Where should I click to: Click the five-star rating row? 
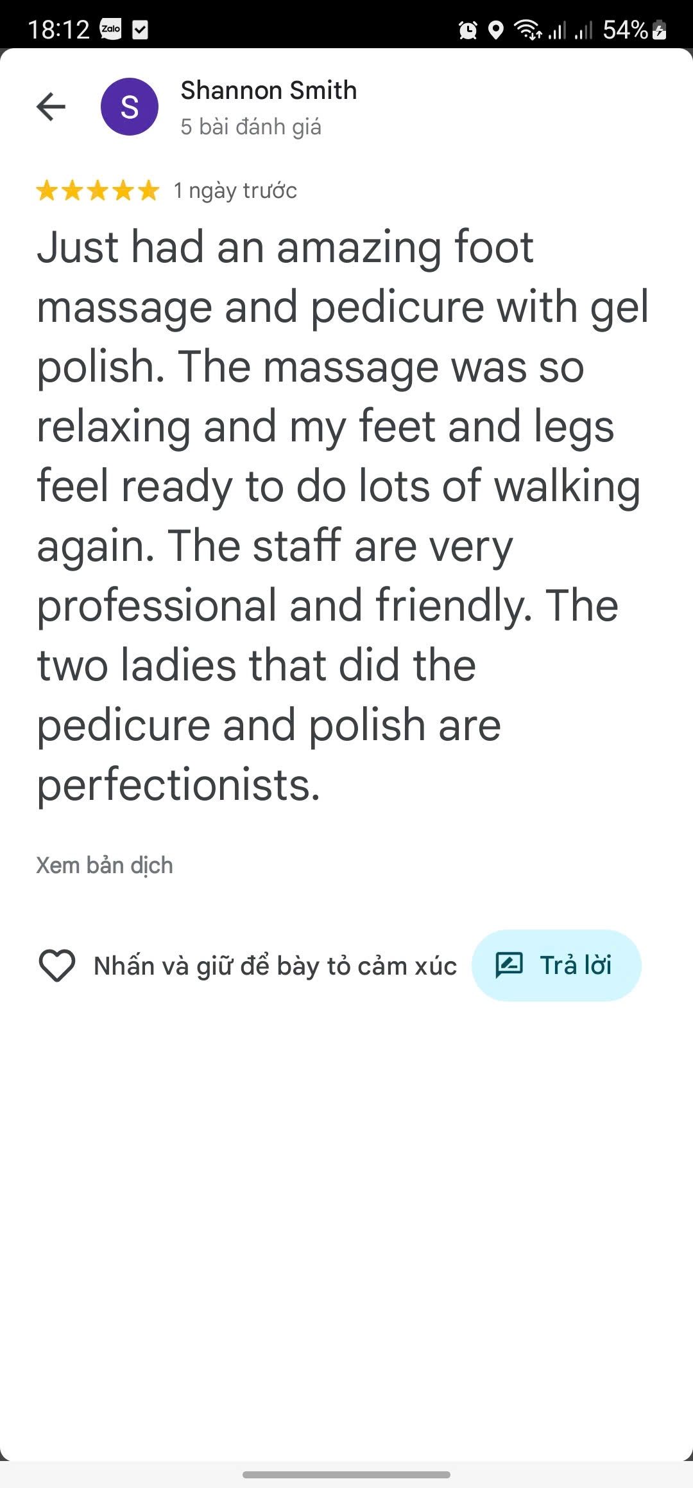(x=98, y=191)
